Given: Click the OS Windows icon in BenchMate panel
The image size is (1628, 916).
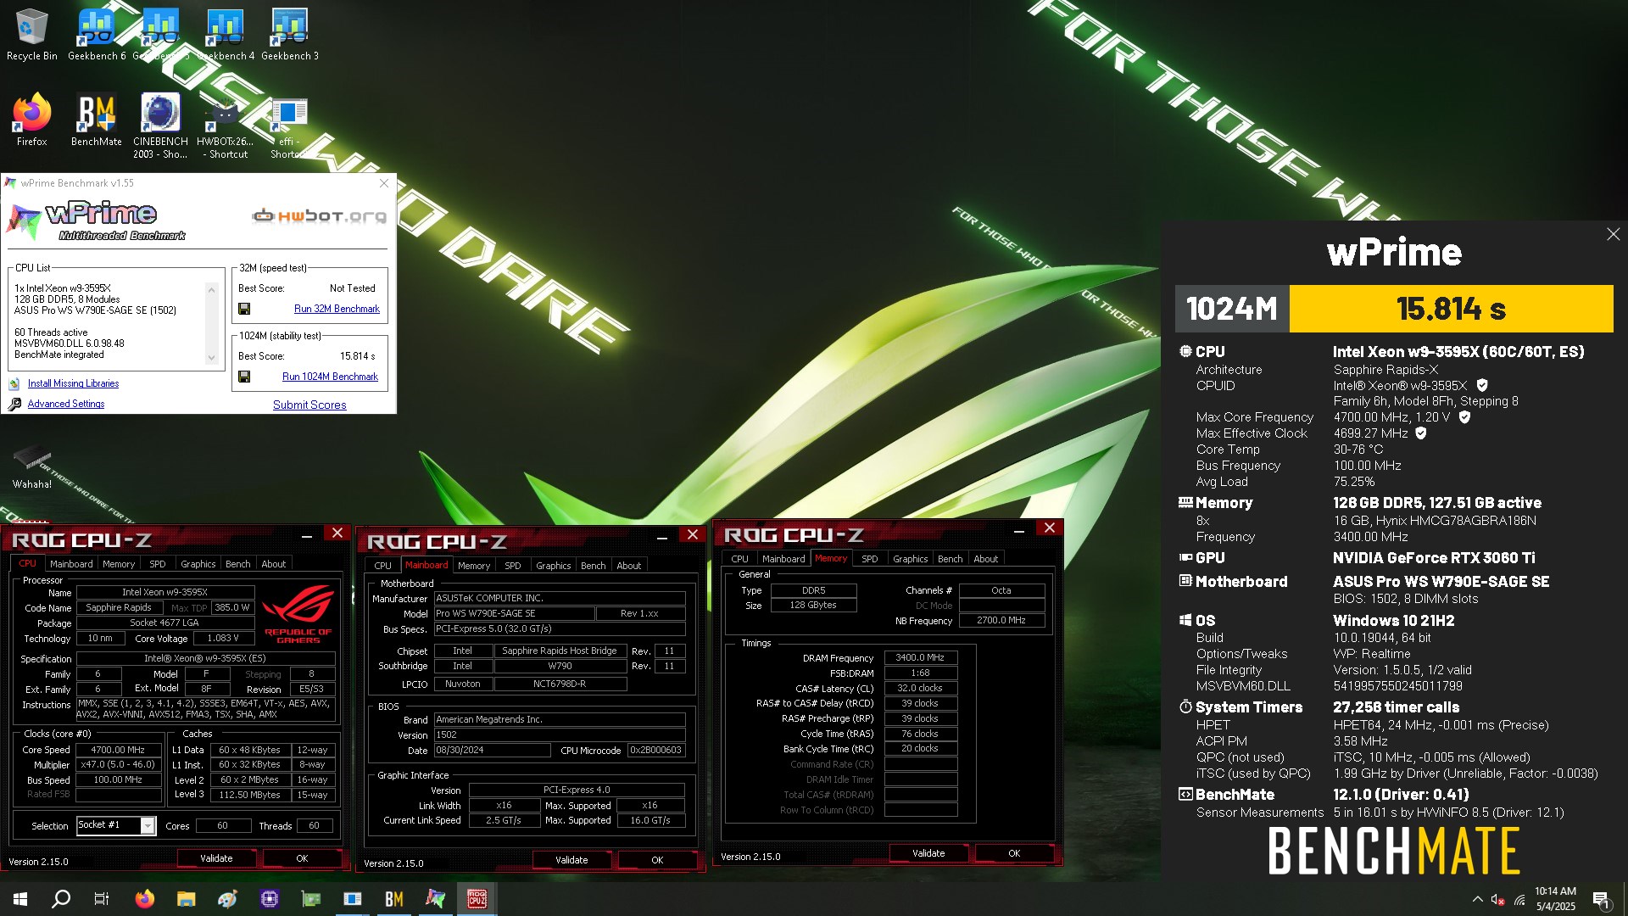Looking at the screenshot, I should pos(1185,620).
